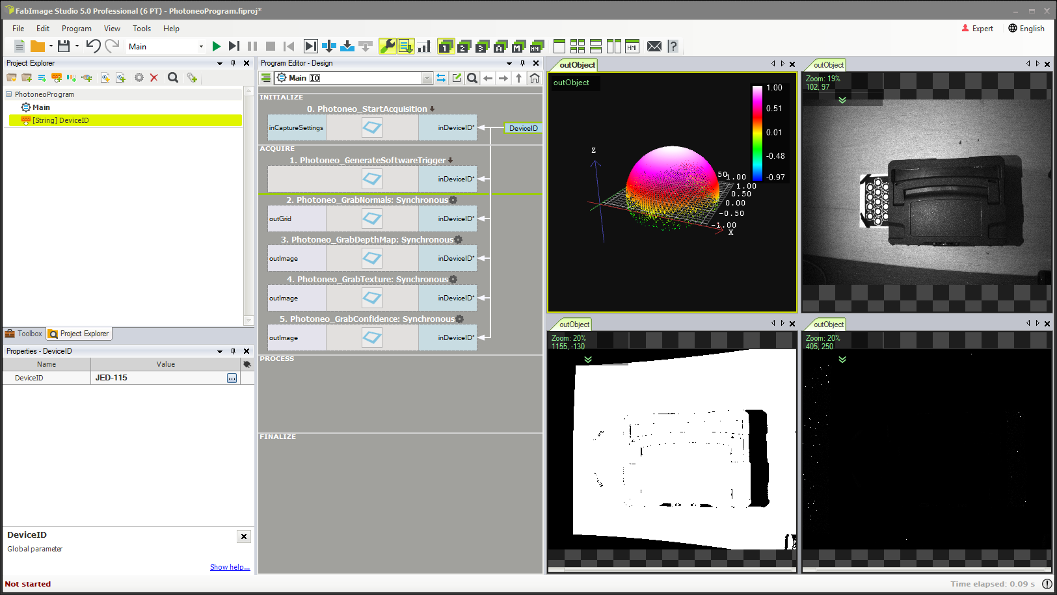Image resolution: width=1057 pixels, height=595 pixels.
Task: Expand the bottom-left preview double chevron
Action: click(588, 360)
